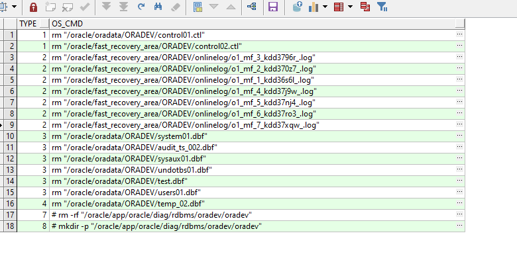This screenshot has width=517, height=262.
Task: Select TYPE value 8 in row 18
Action: 33,226
